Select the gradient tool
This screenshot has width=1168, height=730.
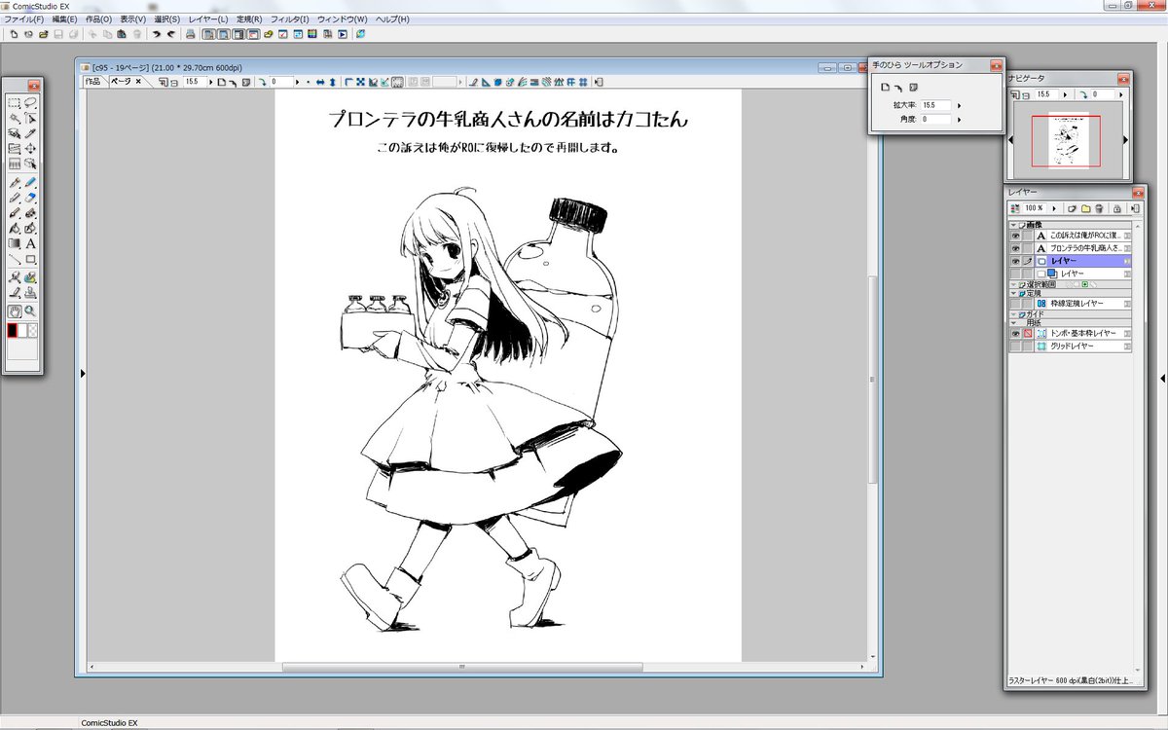[x=15, y=243]
